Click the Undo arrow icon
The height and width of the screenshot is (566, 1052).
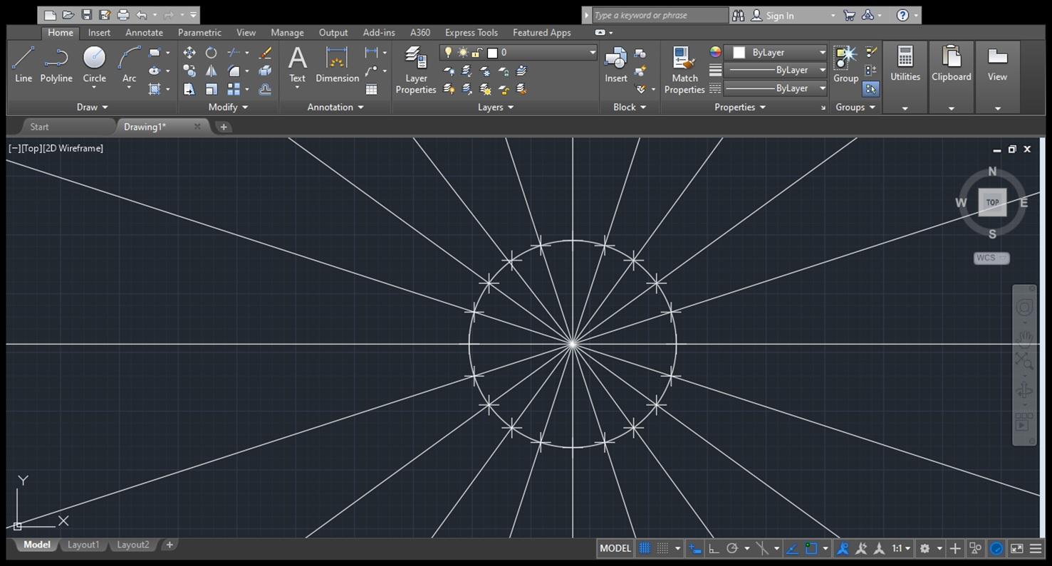(142, 15)
